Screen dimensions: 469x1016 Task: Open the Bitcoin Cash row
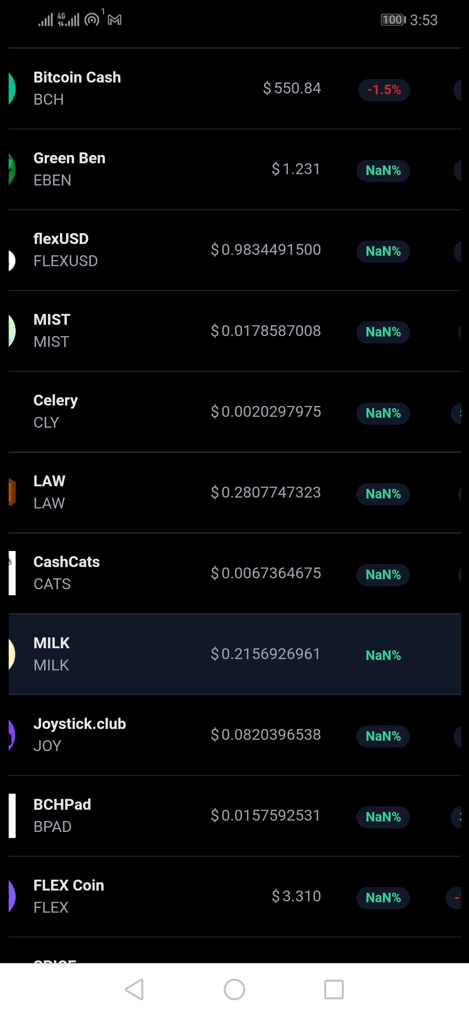235,89
